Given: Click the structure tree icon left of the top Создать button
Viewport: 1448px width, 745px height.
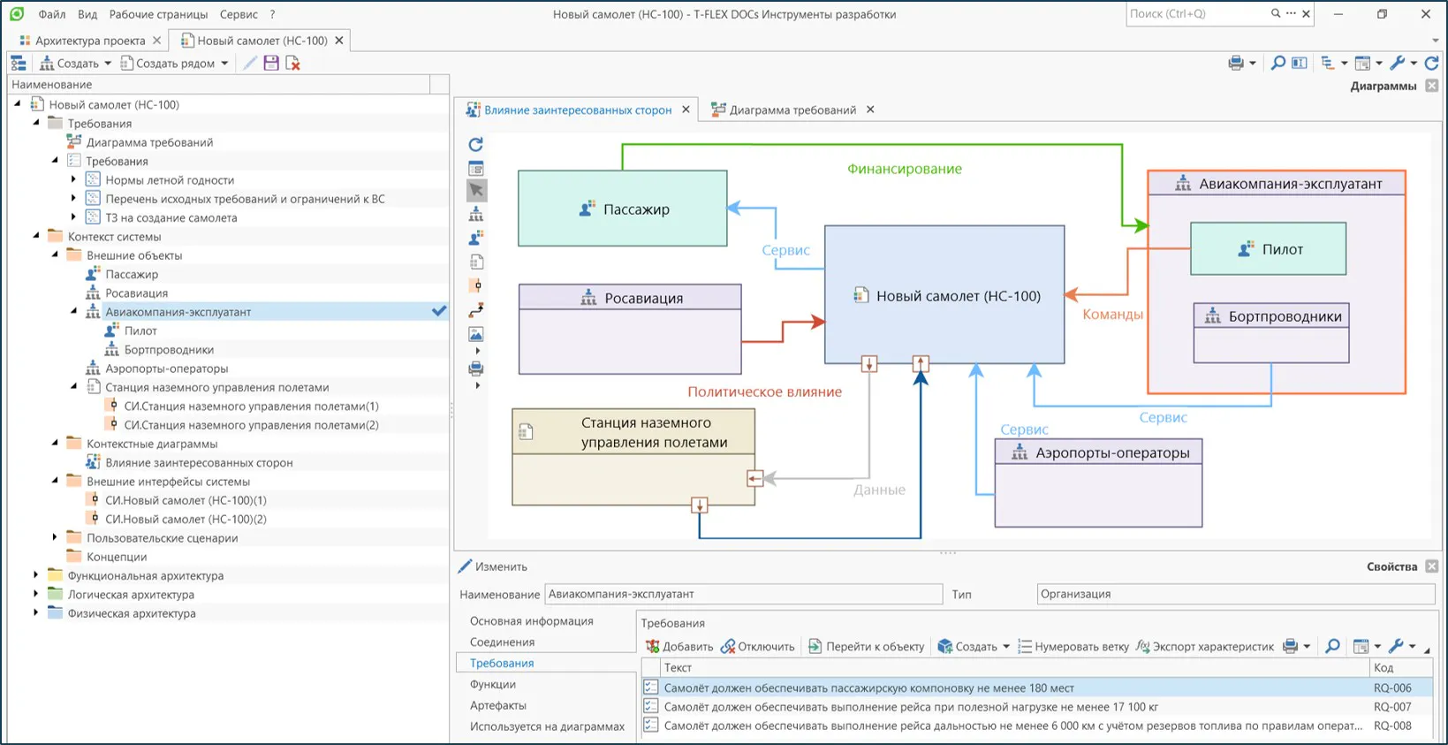Looking at the screenshot, I should coord(19,64).
